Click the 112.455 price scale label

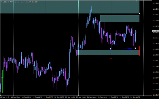click(155, 49)
